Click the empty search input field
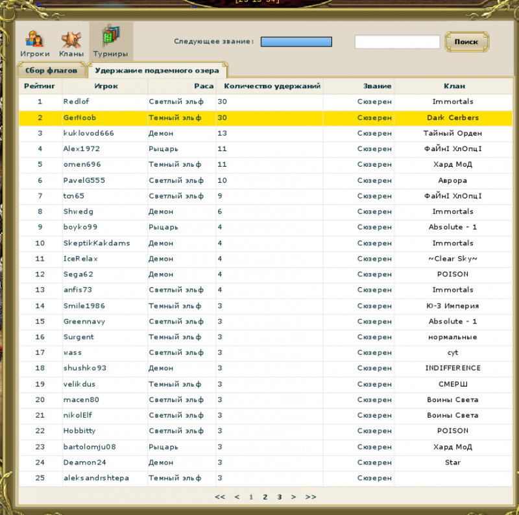The image size is (519, 515). tap(396, 42)
